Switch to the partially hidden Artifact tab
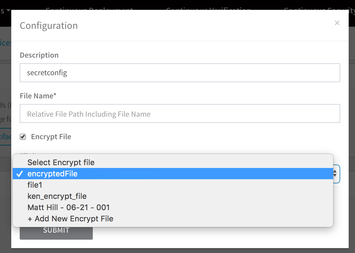This screenshot has height=253, width=355. click(x=5, y=136)
